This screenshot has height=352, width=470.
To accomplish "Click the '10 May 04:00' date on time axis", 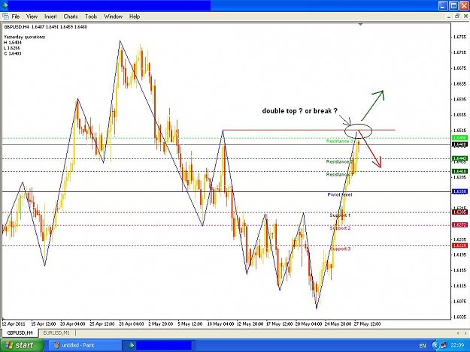I will click(x=220, y=324).
